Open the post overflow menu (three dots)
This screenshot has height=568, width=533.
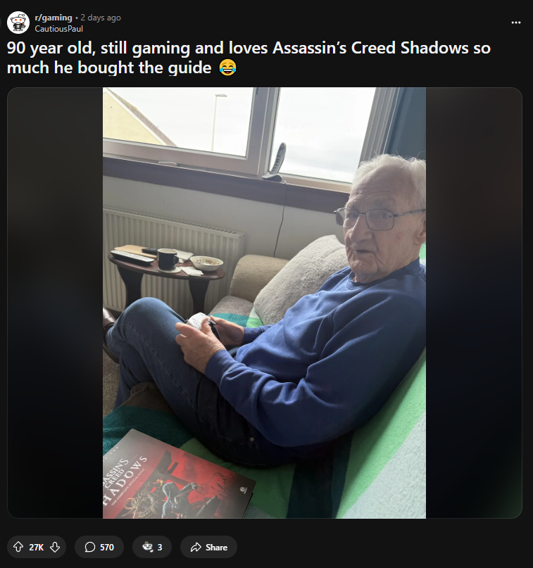(516, 23)
